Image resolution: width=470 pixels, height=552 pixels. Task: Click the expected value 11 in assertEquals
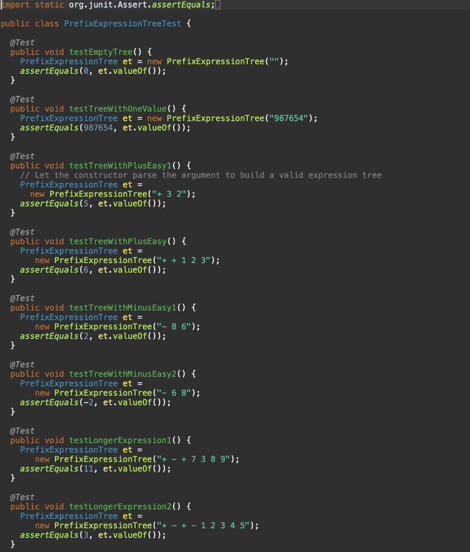88,469
